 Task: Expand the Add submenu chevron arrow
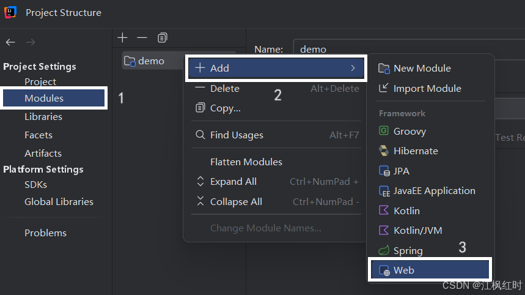tap(353, 68)
